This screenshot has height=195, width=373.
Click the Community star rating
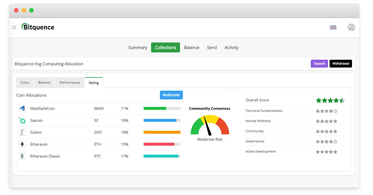pos(327,131)
